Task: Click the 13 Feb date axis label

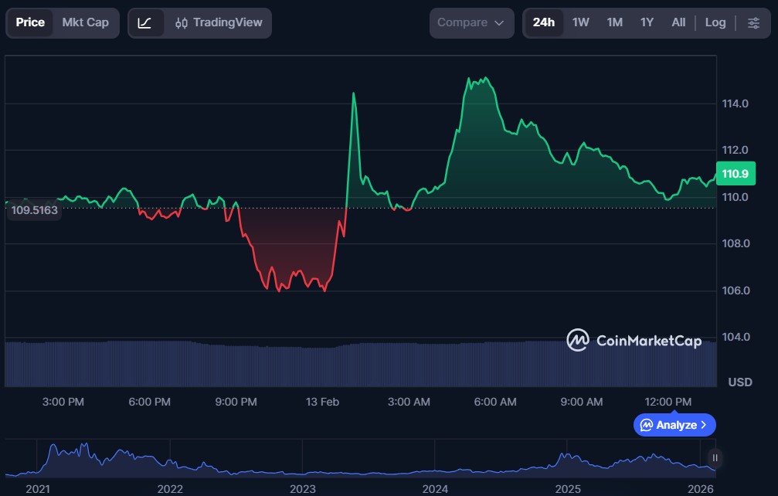Action: click(x=322, y=402)
